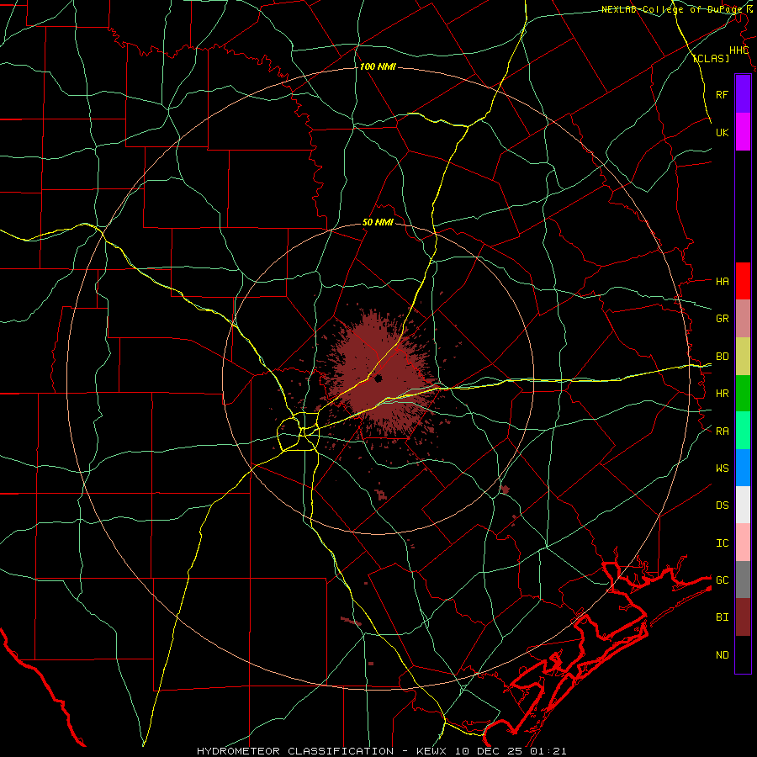Click the BD legend label
Viewport: 757px width, 757px height.
point(722,357)
